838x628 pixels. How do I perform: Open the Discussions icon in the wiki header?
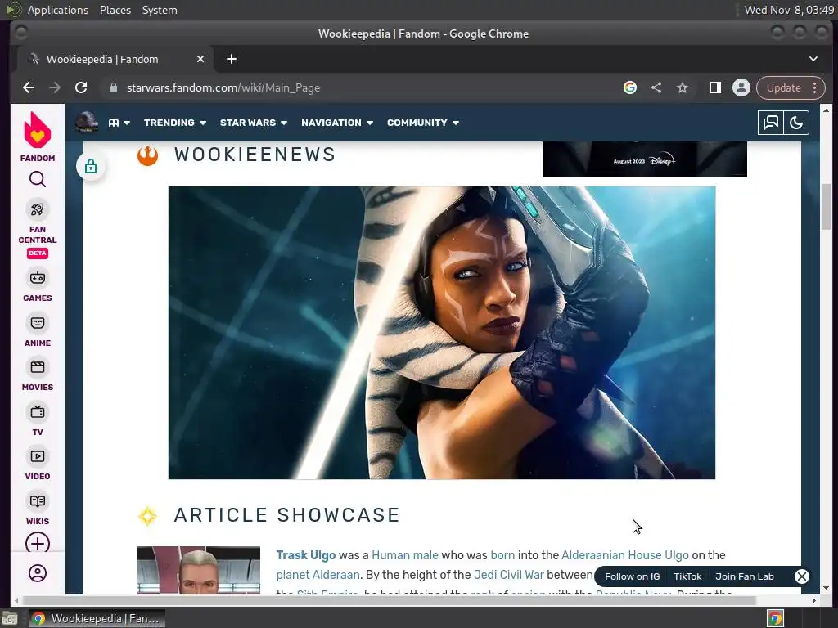(771, 123)
